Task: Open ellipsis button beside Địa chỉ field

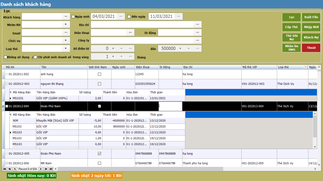Action: pos(197,25)
